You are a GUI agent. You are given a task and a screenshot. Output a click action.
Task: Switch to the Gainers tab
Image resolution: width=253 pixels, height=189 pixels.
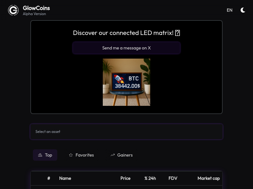tap(121, 155)
